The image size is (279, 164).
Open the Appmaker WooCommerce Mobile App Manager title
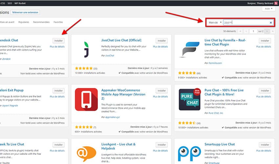(x=123, y=94)
